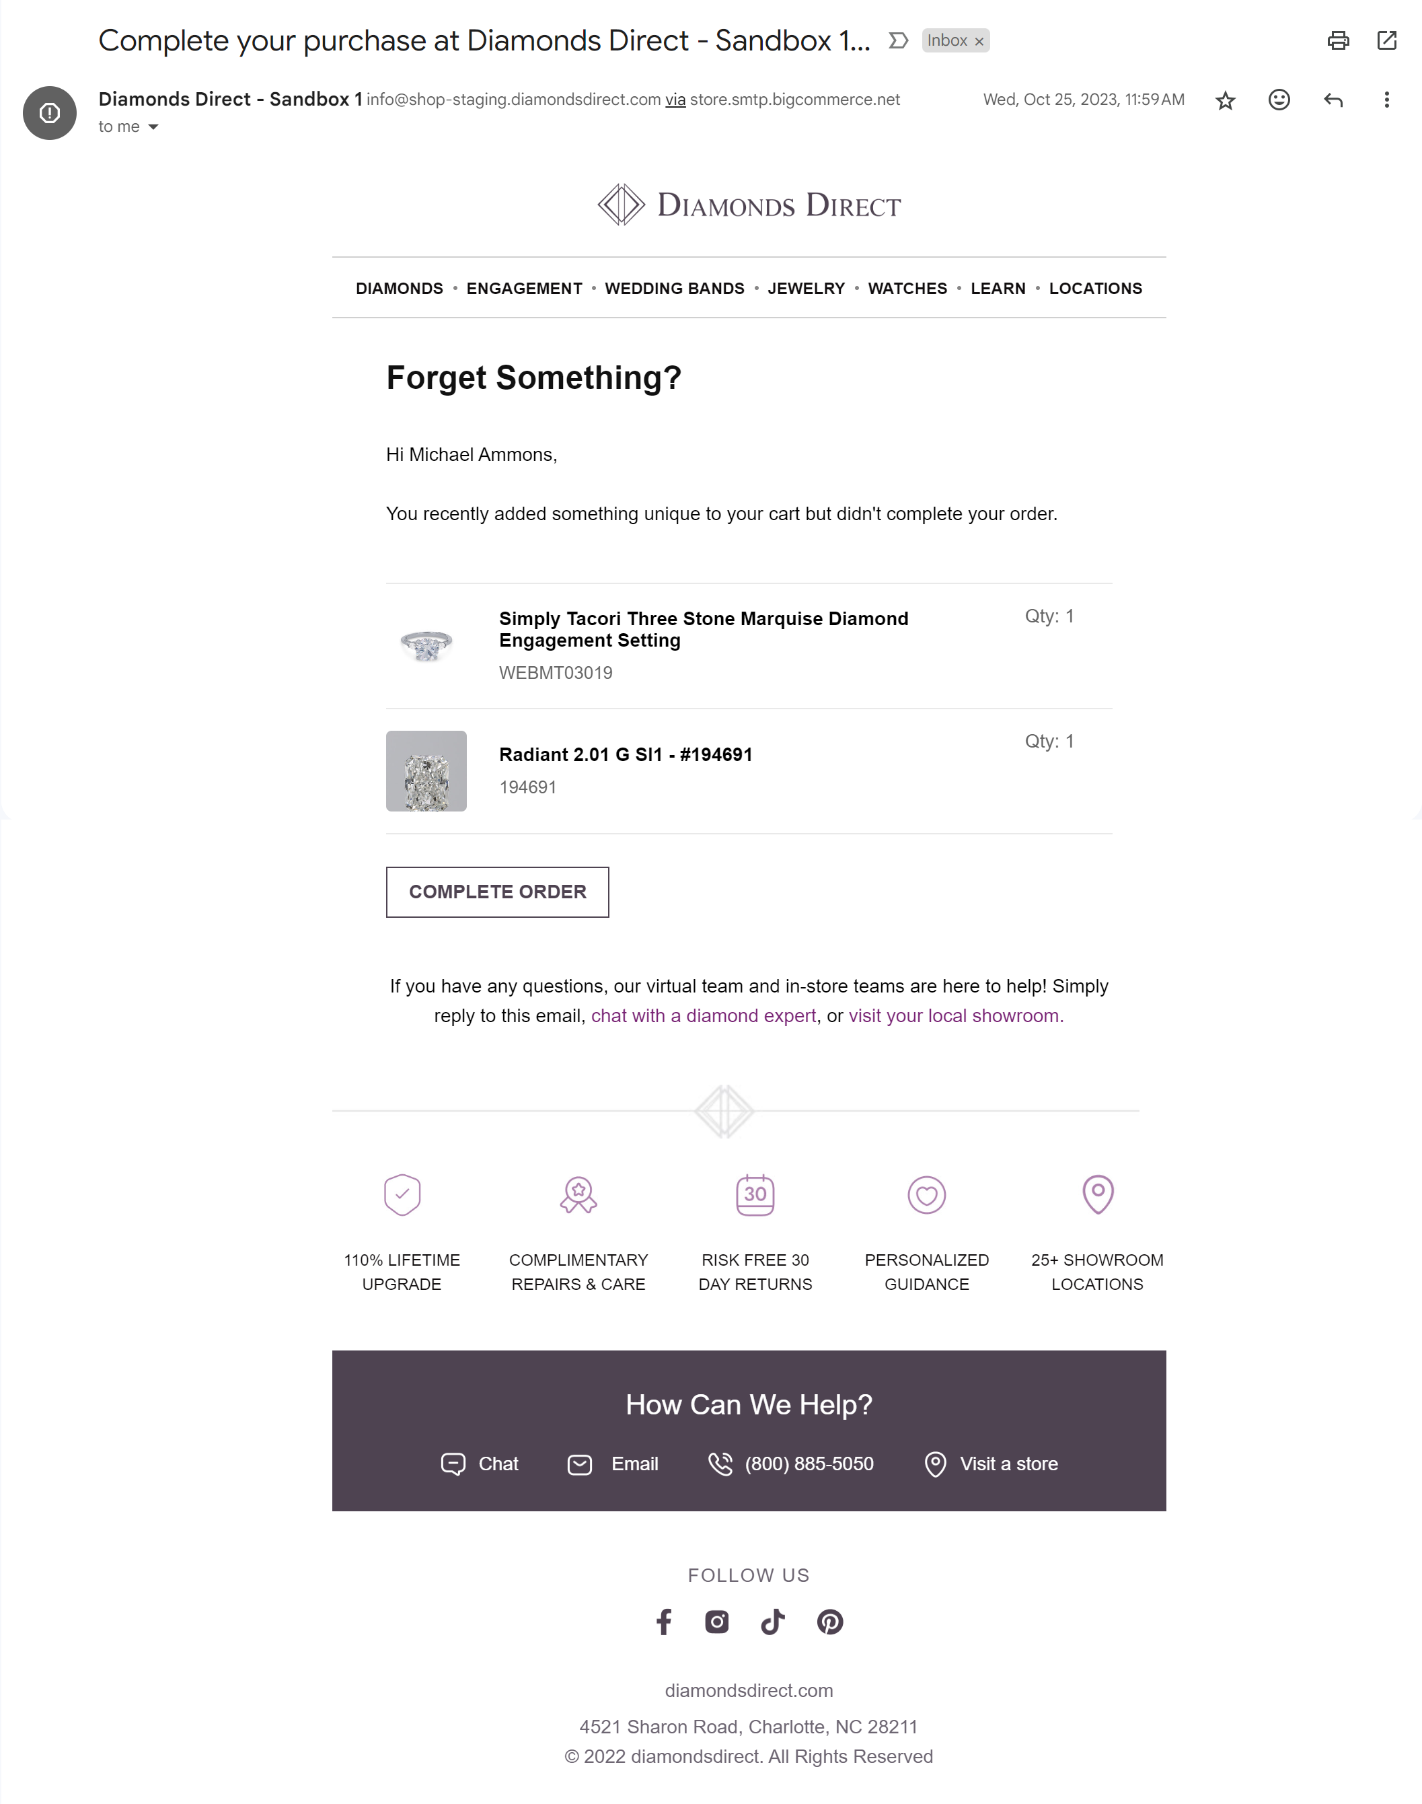The height and width of the screenshot is (1804, 1422).
Task: Remove the Inbox label from the email
Action: point(980,42)
